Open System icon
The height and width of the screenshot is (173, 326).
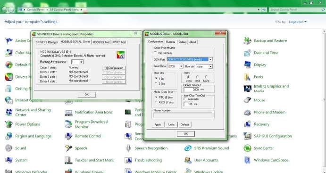(9, 160)
